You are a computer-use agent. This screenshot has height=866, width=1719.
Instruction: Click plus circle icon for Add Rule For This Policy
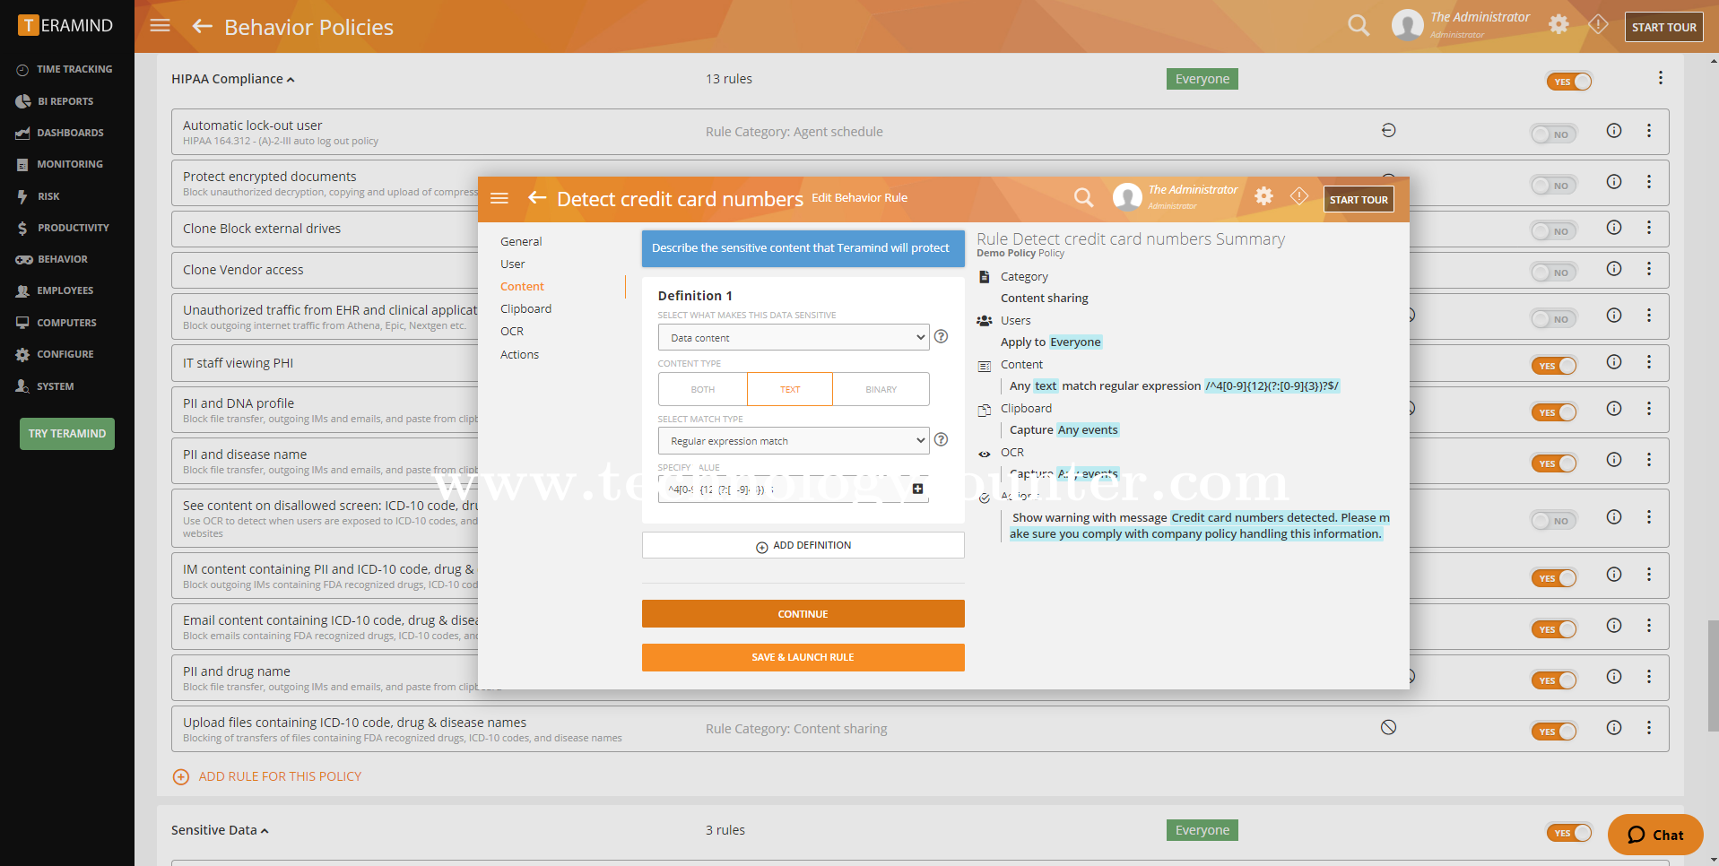[181, 777]
